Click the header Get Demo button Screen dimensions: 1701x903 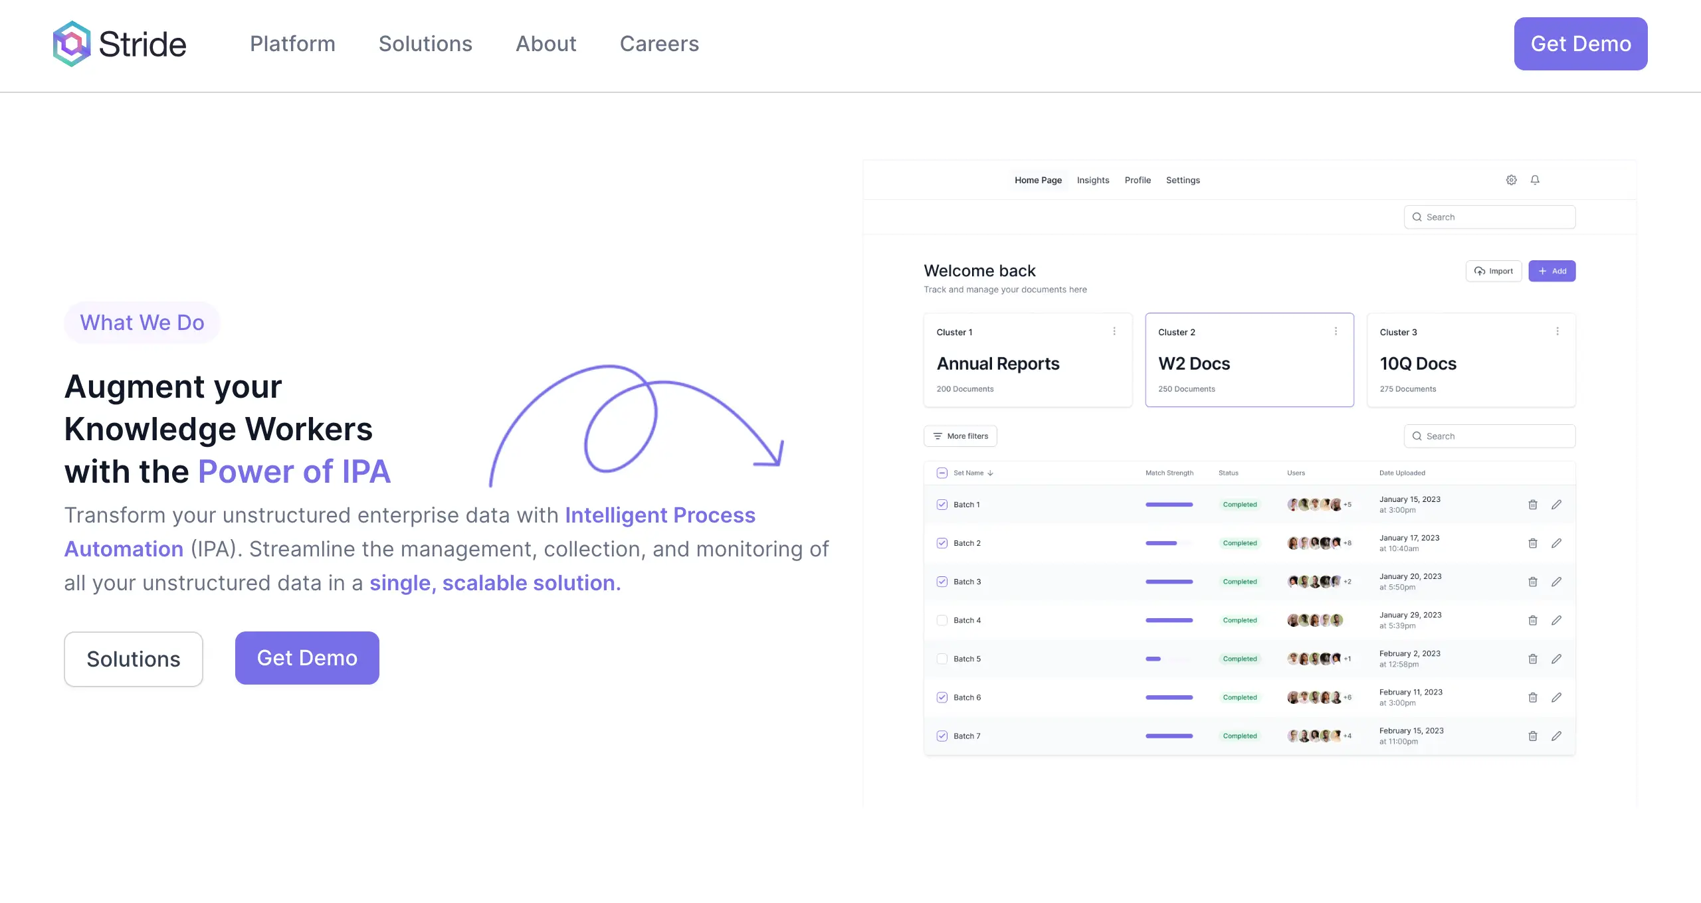tap(1581, 44)
